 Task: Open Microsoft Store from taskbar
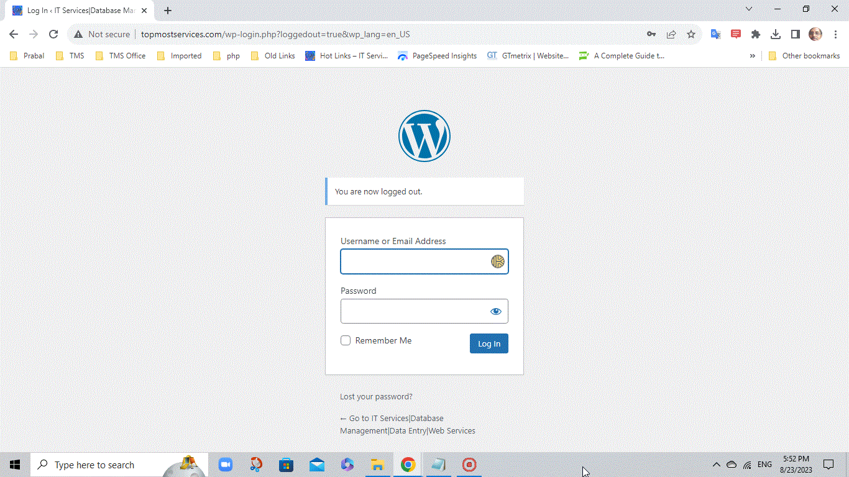click(x=286, y=465)
